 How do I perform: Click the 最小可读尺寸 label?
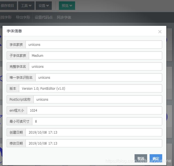[19, 121]
